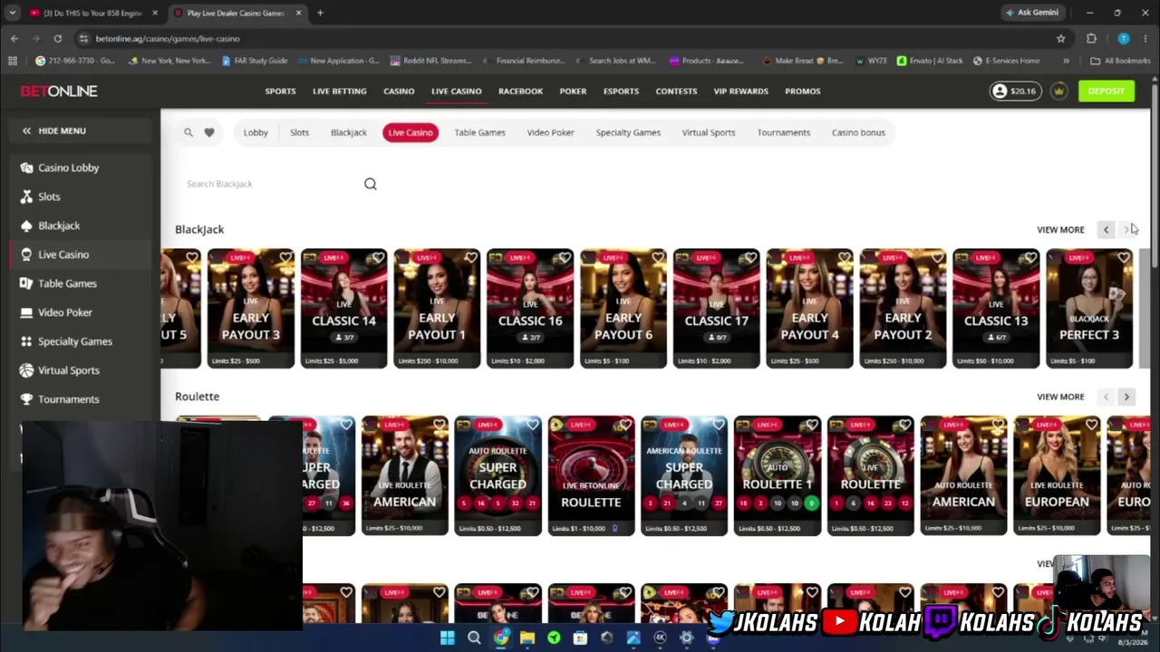Show next Roulette games with right arrow
1160x652 pixels.
[1126, 397]
